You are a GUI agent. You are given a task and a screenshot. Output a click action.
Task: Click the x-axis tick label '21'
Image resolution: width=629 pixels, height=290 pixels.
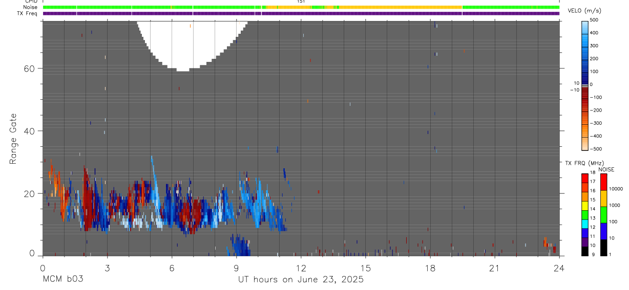[x=494, y=268]
